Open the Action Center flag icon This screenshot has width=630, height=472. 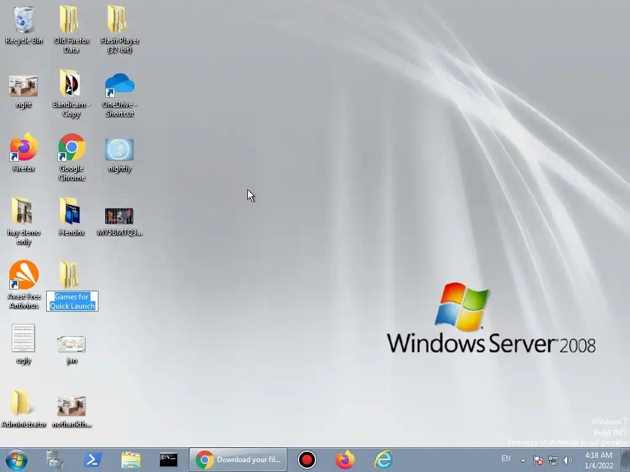538,460
